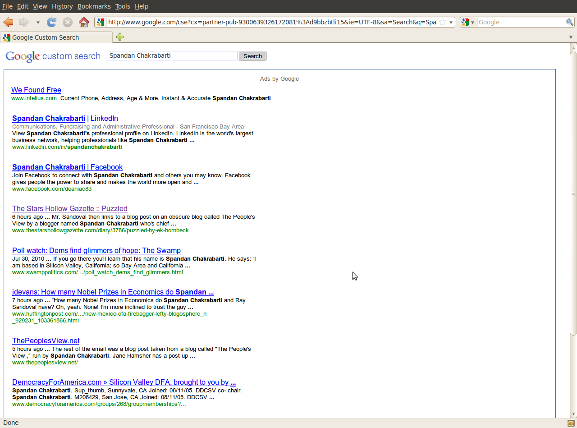Open the ThePeoplesView.net result title
Viewport: 577px width, 428px height.
pyautogui.click(x=46, y=341)
